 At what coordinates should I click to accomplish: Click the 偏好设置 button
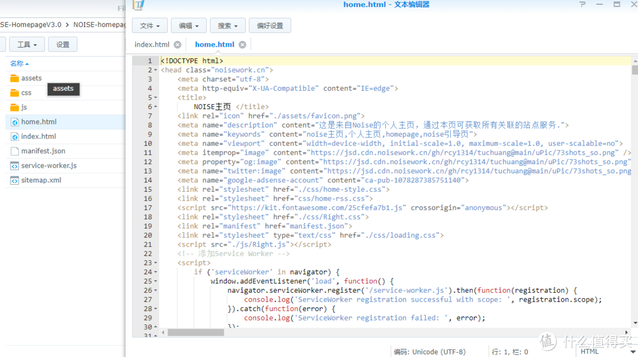(x=270, y=25)
